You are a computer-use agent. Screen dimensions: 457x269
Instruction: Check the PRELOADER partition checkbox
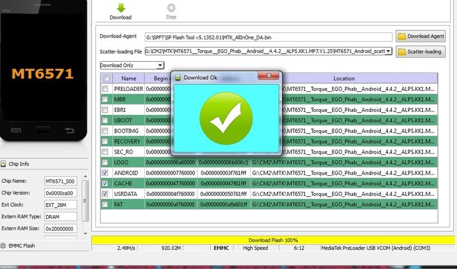105,89
